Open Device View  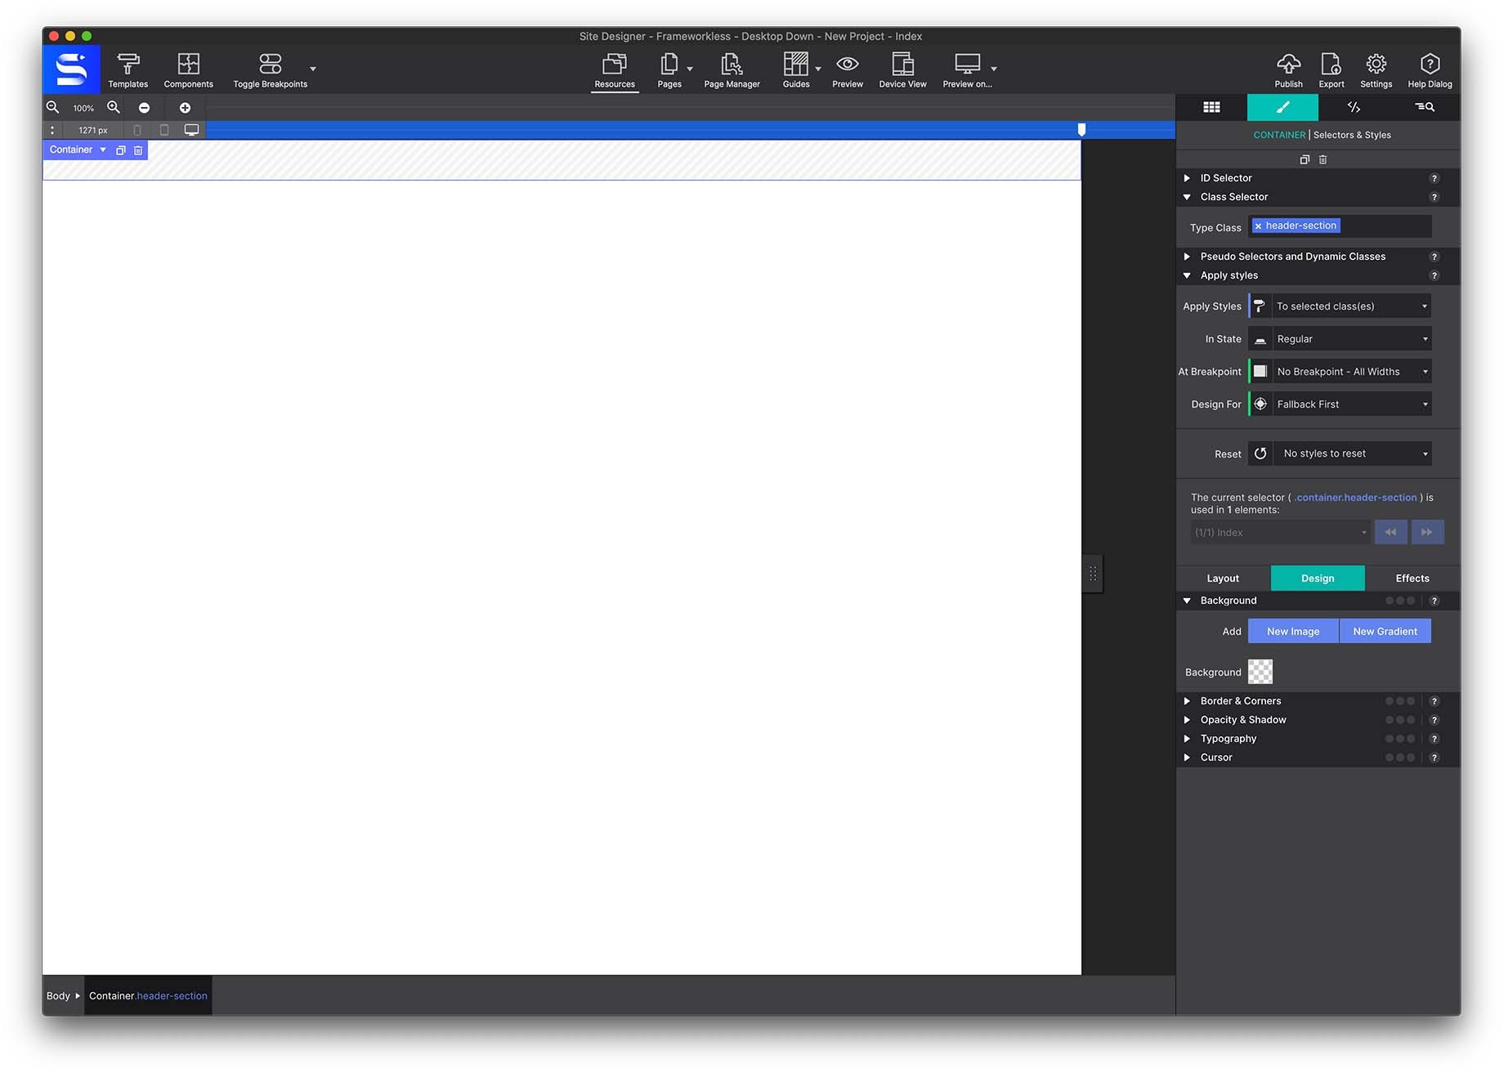click(902, 70)
